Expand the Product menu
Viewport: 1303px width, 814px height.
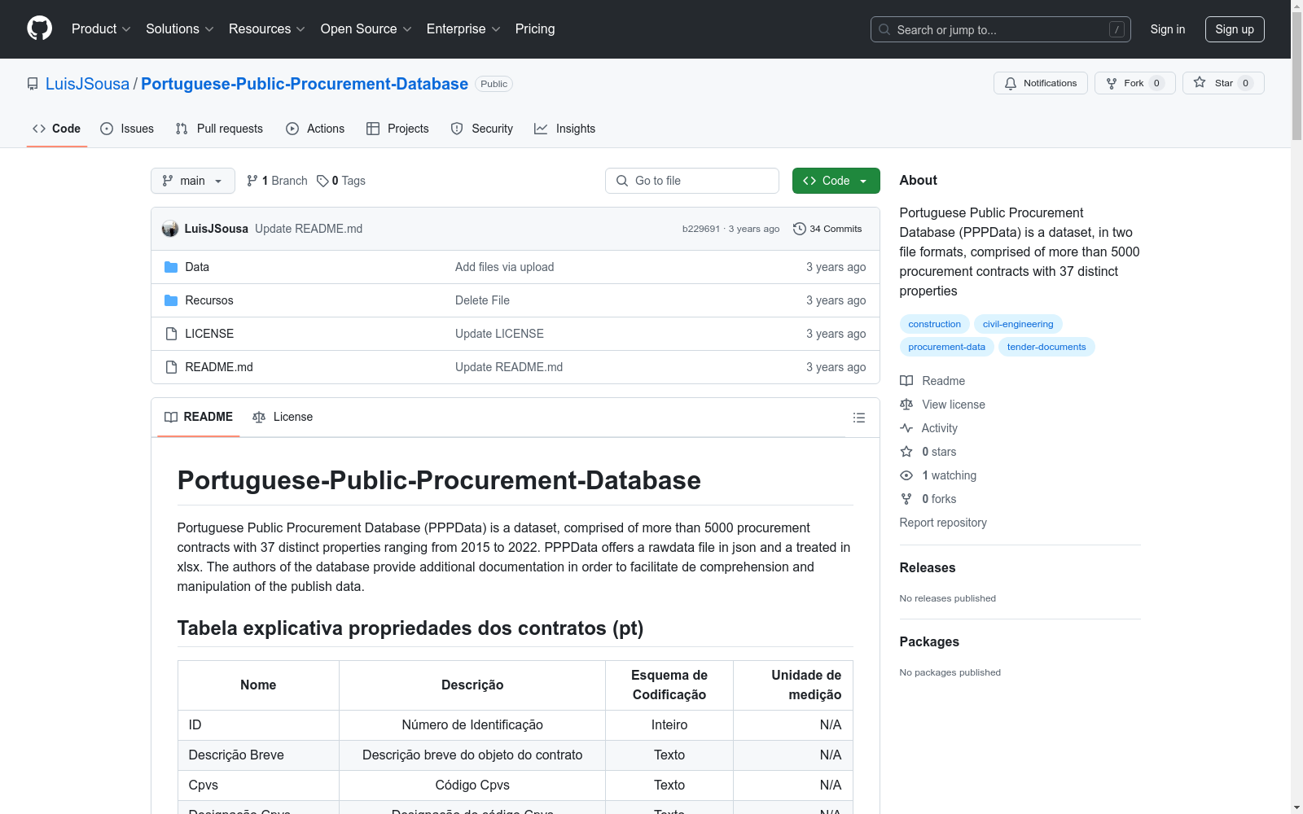[101, 29]
